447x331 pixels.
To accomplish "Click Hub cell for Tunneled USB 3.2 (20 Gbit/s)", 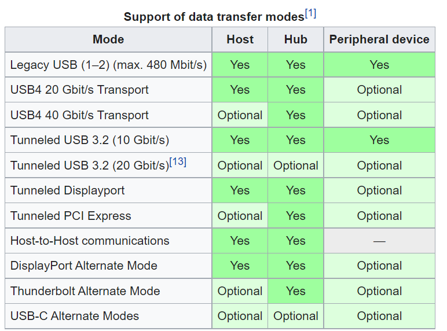I will point(295,165).
